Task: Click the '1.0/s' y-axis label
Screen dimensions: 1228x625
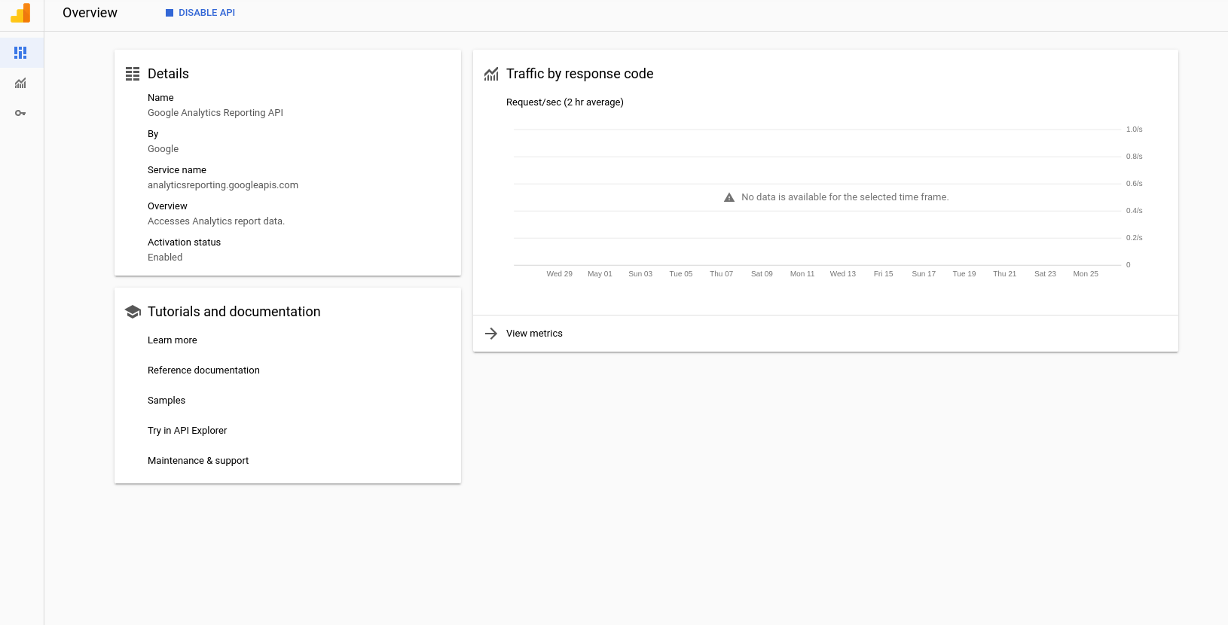Action: pos(1134,130)
